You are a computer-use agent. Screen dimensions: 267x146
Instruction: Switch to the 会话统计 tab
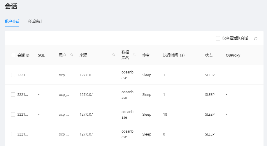coord(35,21)
